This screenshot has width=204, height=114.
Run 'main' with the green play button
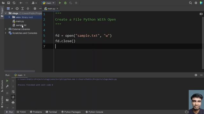coord(60,3)
